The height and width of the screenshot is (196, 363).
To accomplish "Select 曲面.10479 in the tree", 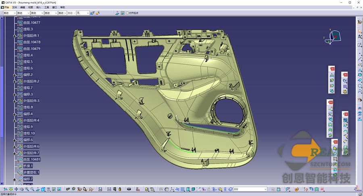I will [x=32, y=49].
